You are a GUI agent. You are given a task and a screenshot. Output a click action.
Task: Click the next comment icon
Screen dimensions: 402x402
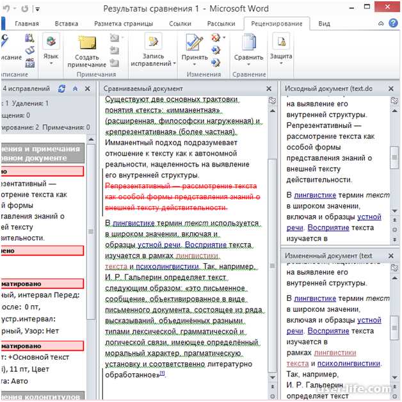(115, 63)
